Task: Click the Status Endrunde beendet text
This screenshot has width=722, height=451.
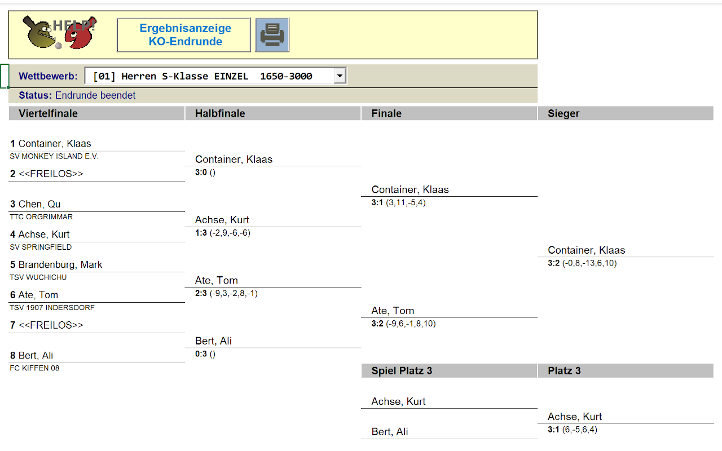Action: (x=77, y=95)
